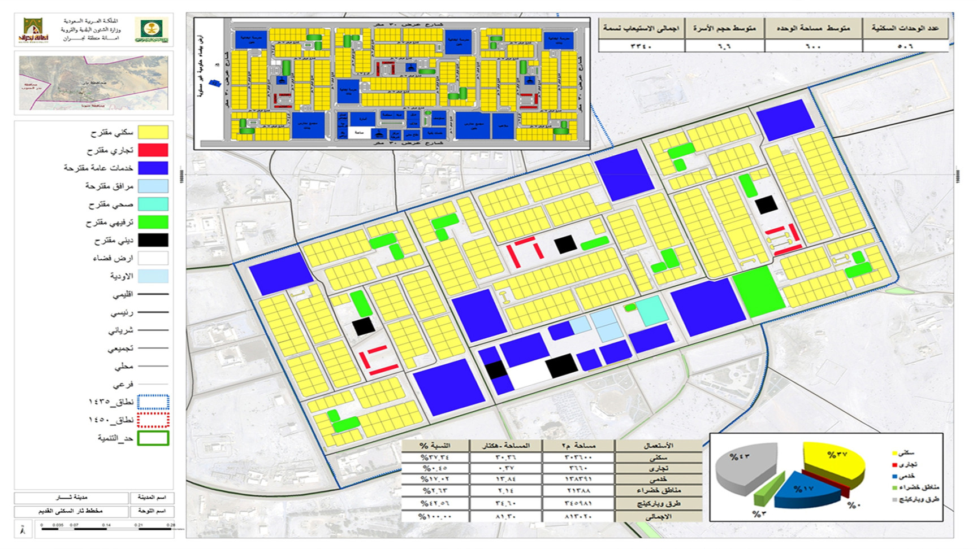
Task: Open the regional locator map thumbnail
Action: 93,82
